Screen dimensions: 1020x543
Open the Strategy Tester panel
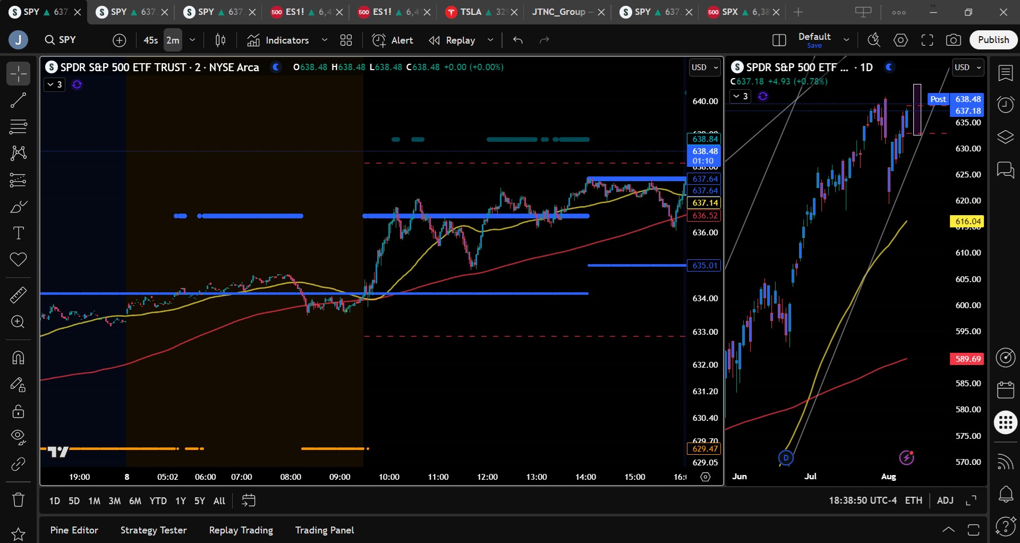[154, 530]
